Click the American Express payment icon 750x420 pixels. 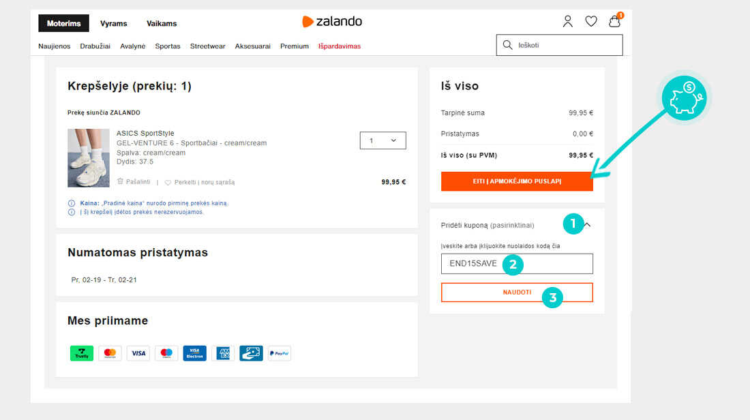click(x=223, y=353)
